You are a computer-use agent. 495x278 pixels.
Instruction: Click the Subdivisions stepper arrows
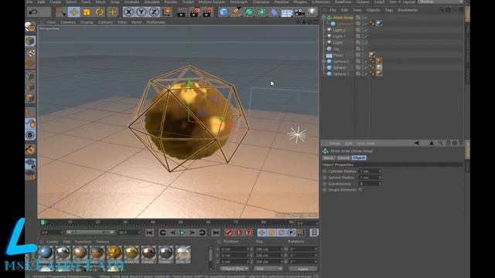(380, 184)
